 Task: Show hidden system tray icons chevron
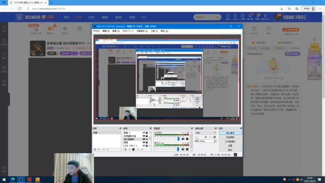point(289,179)
